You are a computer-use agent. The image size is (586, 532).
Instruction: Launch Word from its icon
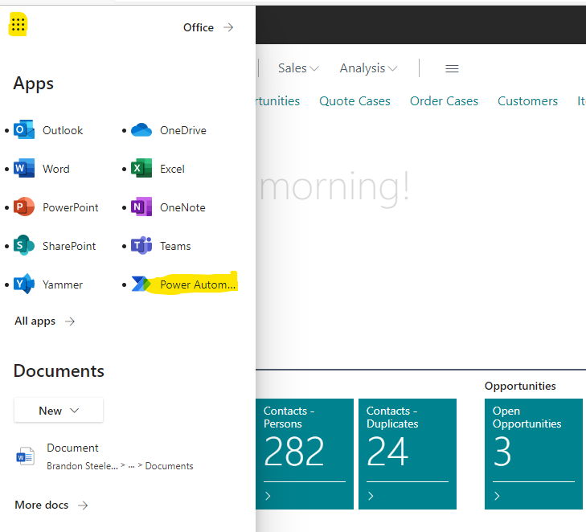point(24,169)
